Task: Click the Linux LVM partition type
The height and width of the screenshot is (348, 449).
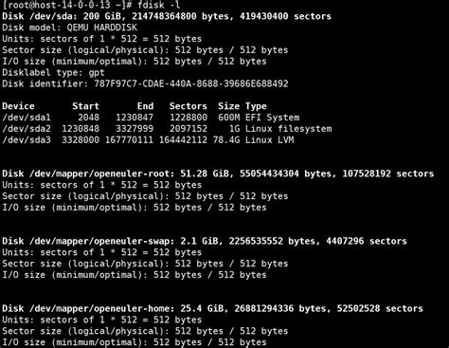Action: (x=270, y=140)
